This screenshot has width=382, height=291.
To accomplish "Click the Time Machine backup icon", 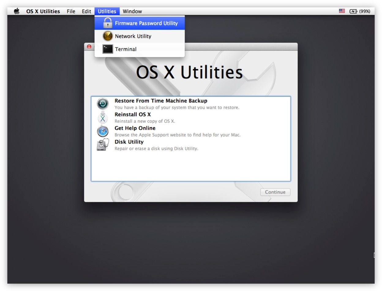I will point(103,104).
